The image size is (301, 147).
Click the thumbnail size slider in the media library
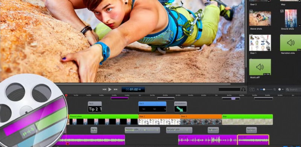coord(266,89)
